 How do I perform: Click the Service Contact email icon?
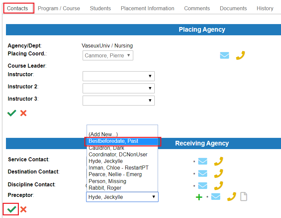tap(203, 161)
